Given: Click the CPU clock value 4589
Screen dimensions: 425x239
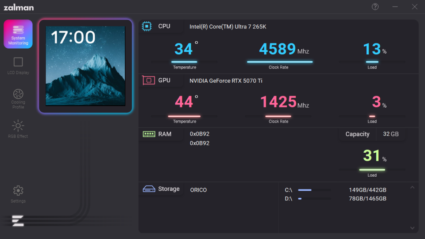Looking at the screenshot, I should point(277,49).
